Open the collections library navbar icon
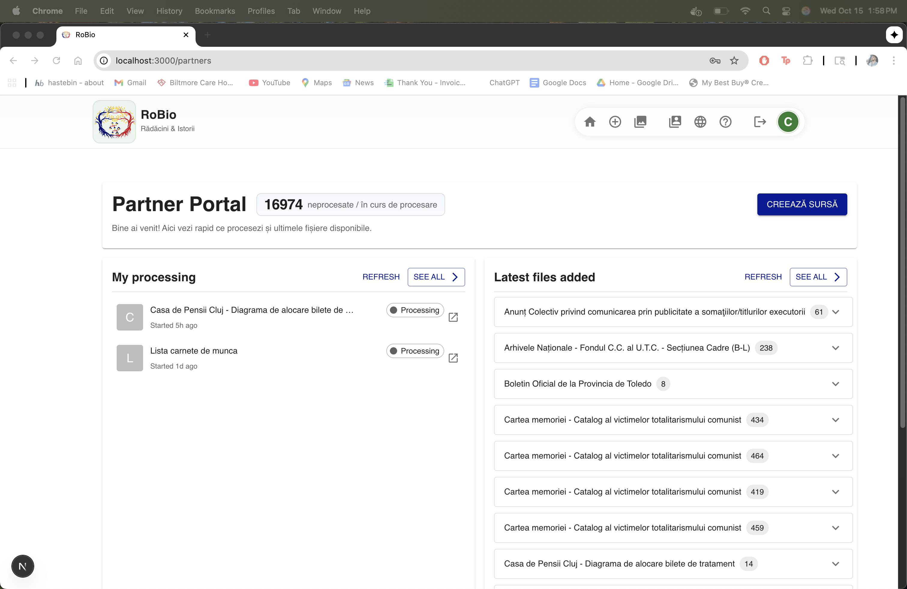Screen dimensions: 907x589 [x=675, y=122]
